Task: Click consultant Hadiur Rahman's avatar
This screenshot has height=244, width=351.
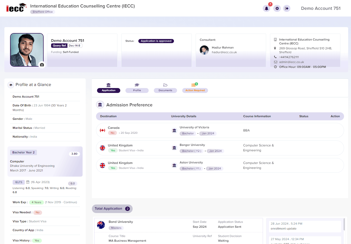Action: 204,50
